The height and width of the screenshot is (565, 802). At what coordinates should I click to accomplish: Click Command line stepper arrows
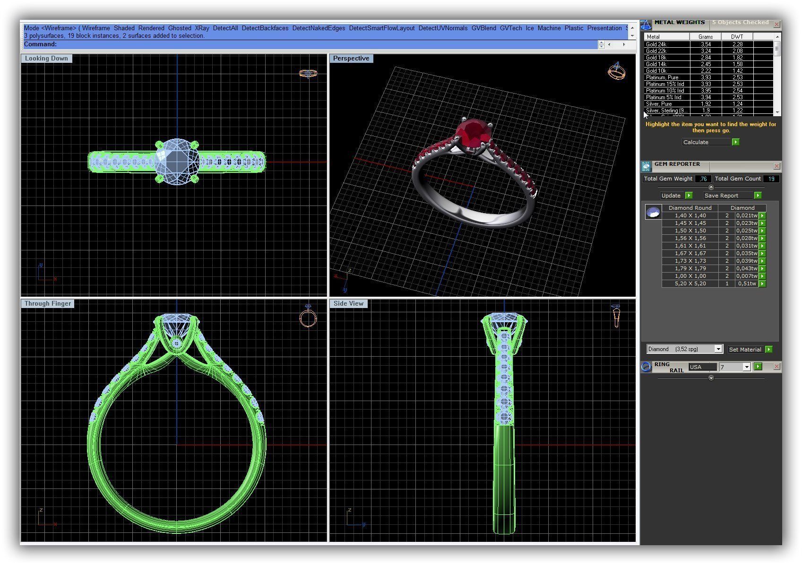[x=601, y=44]
